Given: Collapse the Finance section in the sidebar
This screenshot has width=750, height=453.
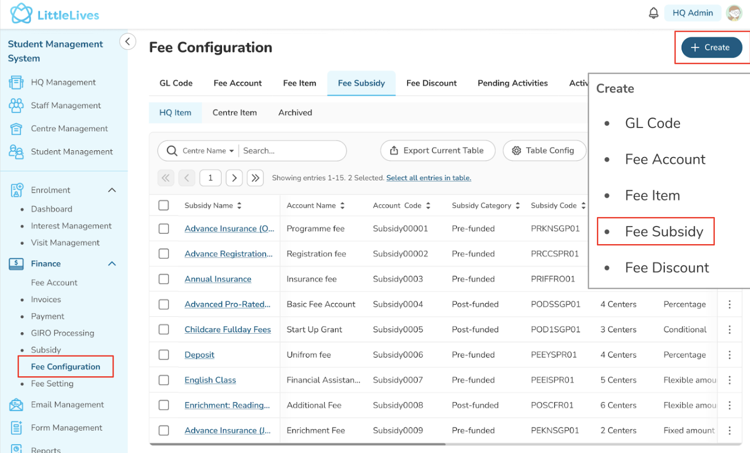Looking at the screenshot, I should 112,264.
